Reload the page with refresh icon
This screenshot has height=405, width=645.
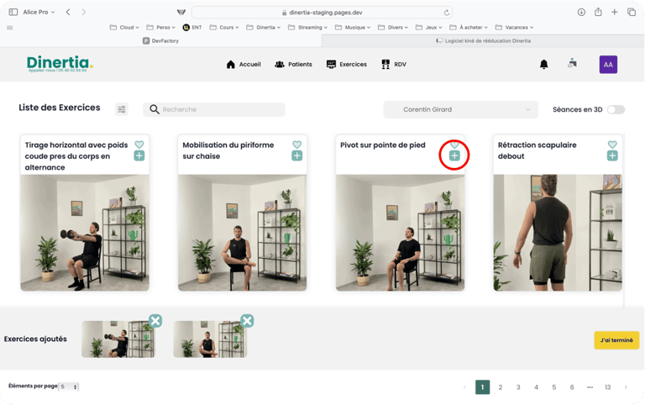[446, 13]
